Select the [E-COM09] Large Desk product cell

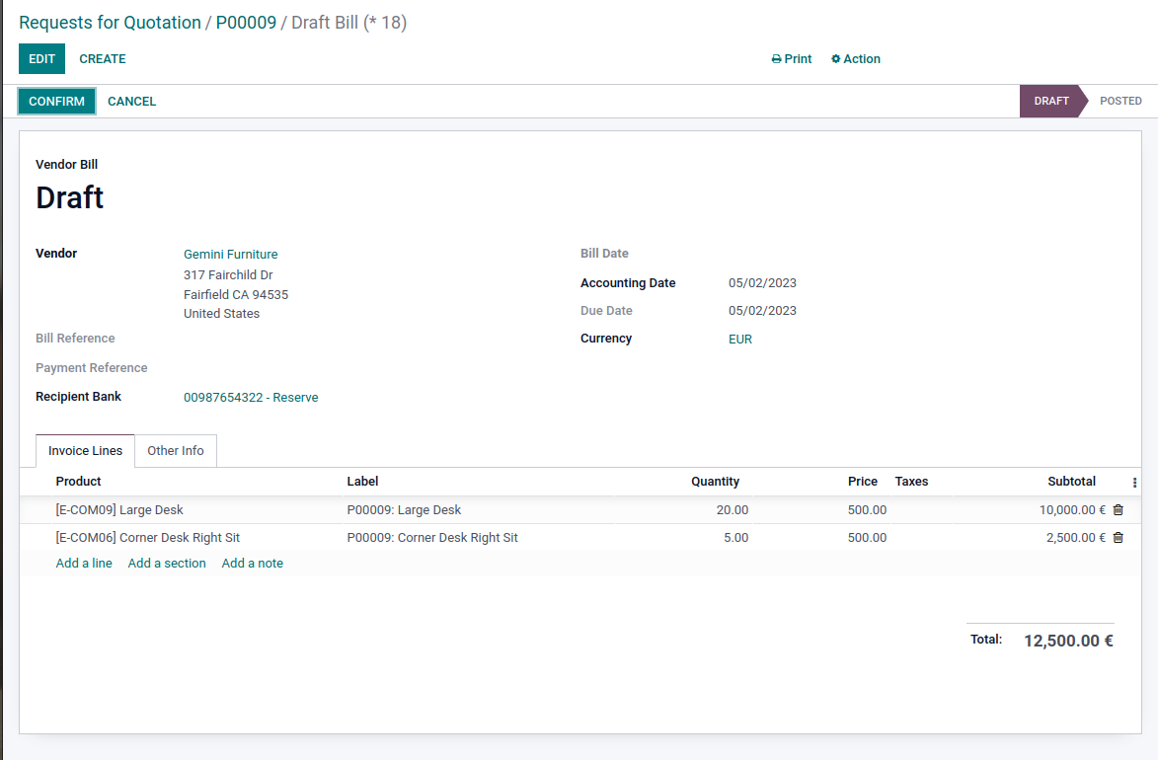[x=119, y=510]
